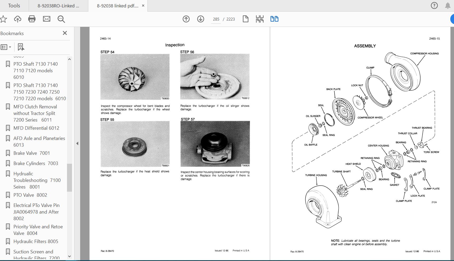This screenshot has width=454, height=261.
Task: Click the print icon in toolbar
Action: pos(32,19)
